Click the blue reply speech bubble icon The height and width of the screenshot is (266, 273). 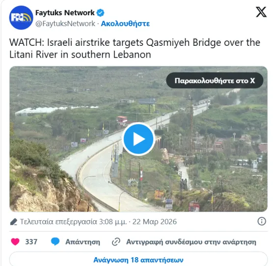click(x=55, y=242)
